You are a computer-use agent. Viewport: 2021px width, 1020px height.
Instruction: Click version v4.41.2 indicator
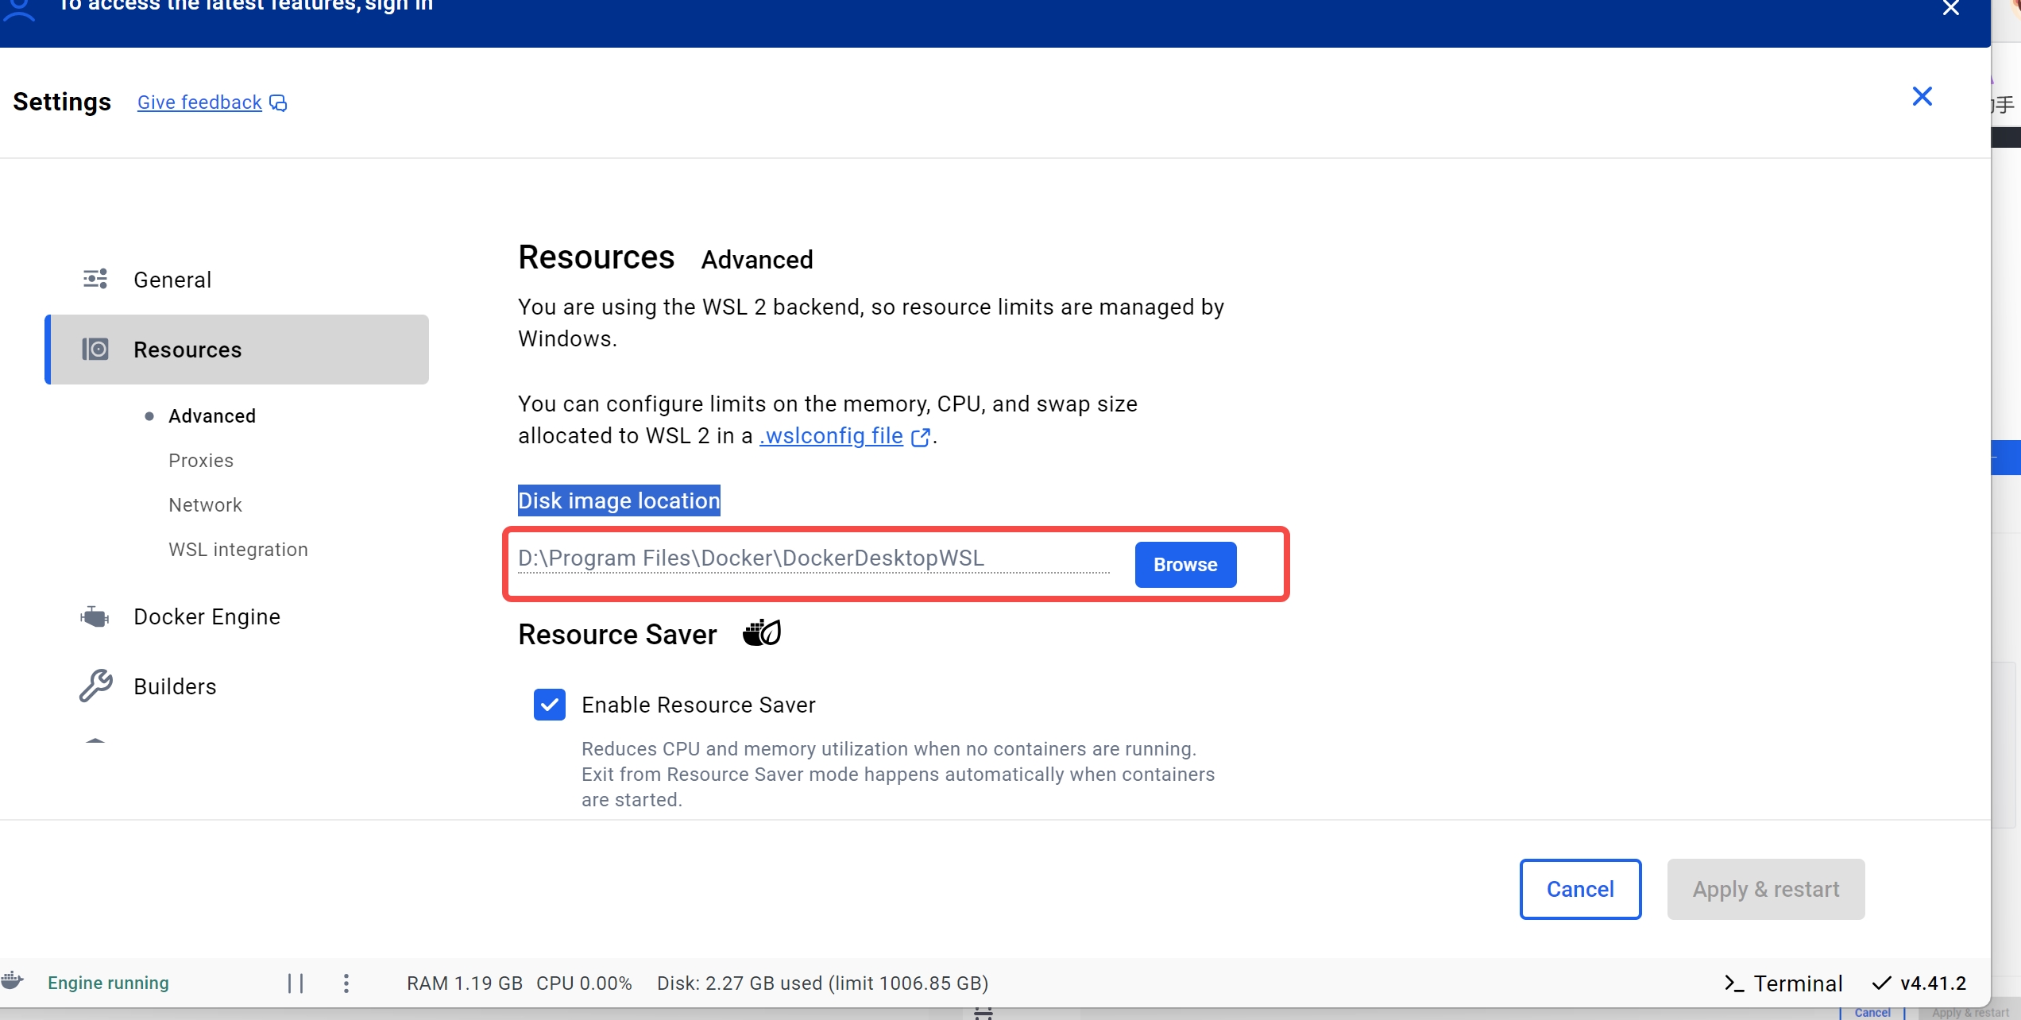(1919, 983)
